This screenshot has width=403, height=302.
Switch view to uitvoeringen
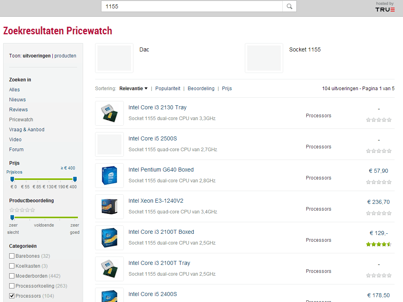tap(37, 56)
